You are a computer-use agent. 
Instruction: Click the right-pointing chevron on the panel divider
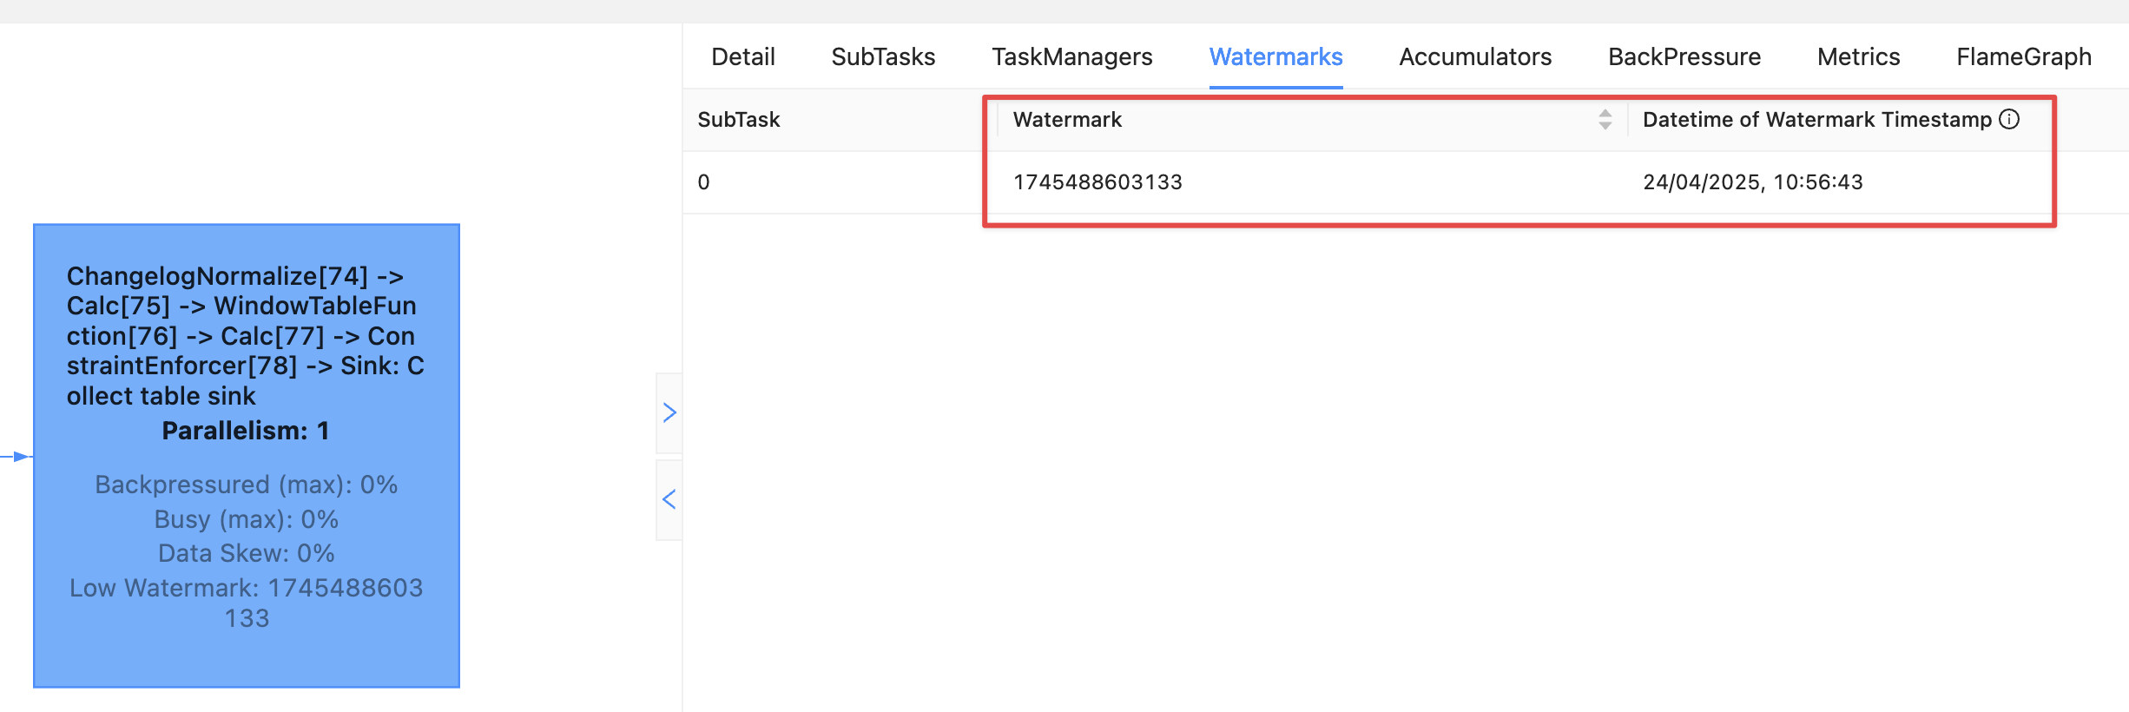(669, 412)
